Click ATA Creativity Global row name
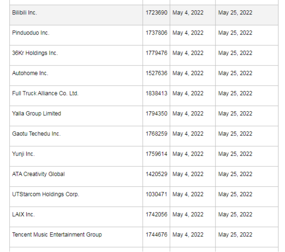 click(x=38, y=174)
